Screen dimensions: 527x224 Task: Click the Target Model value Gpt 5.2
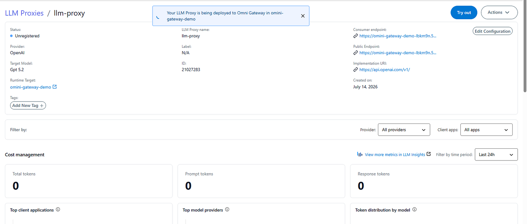17,70
